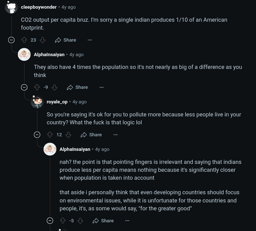Upvote cleepboywonder's comment
This screenshot has width=256, height=231.
[x=24, y=40]
